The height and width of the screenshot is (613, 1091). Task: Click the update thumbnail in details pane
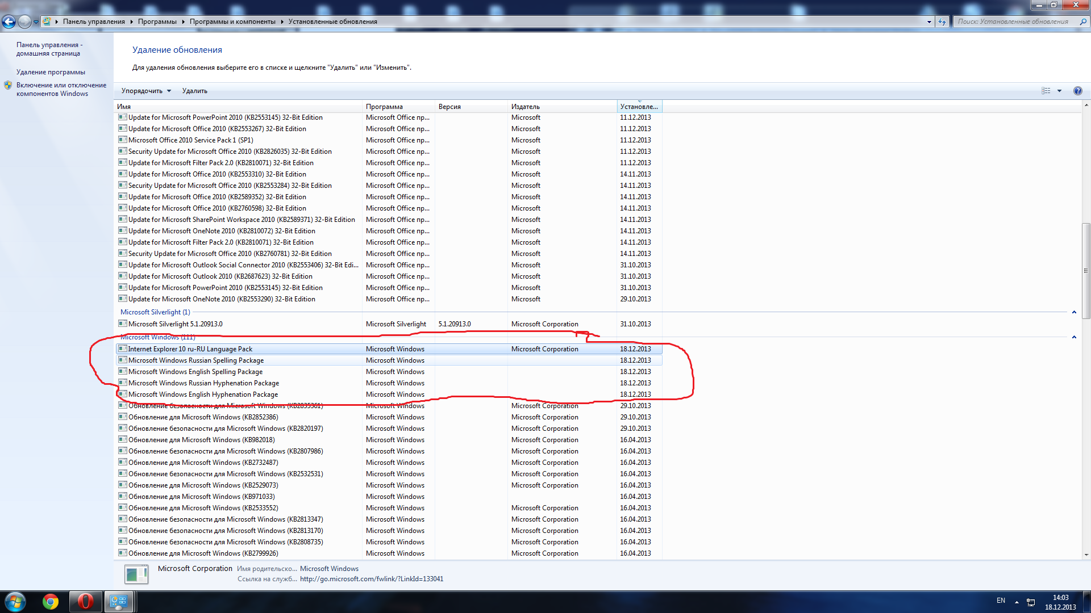point(136,574)
